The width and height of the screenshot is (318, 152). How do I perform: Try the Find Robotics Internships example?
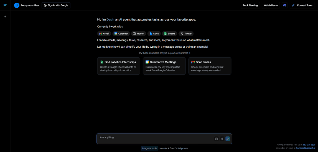click(x=119, y=66)
